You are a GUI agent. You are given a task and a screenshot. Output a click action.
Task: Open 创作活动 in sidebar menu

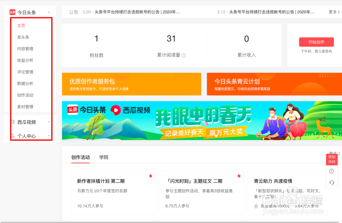[x=25, y=95]
